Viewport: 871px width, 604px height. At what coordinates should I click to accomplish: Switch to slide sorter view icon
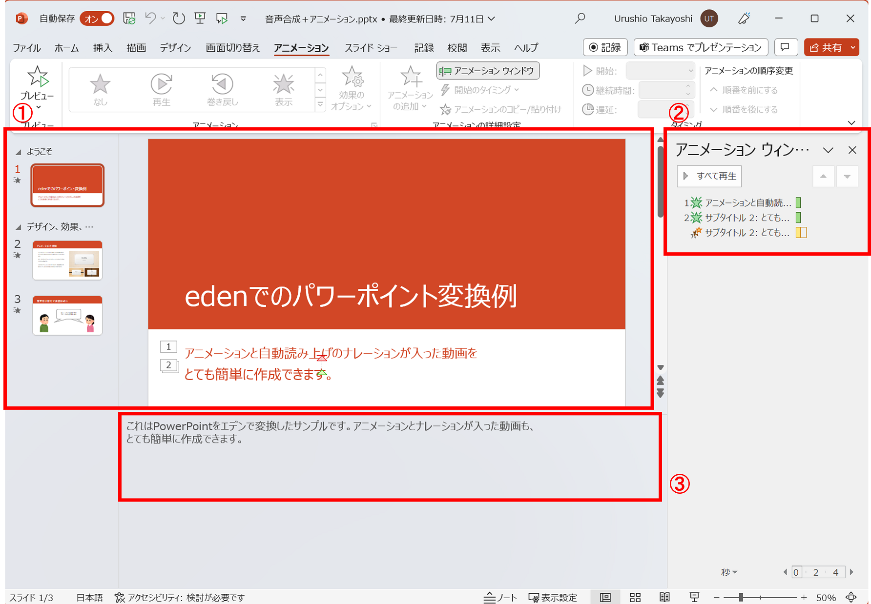click(635, 597)
